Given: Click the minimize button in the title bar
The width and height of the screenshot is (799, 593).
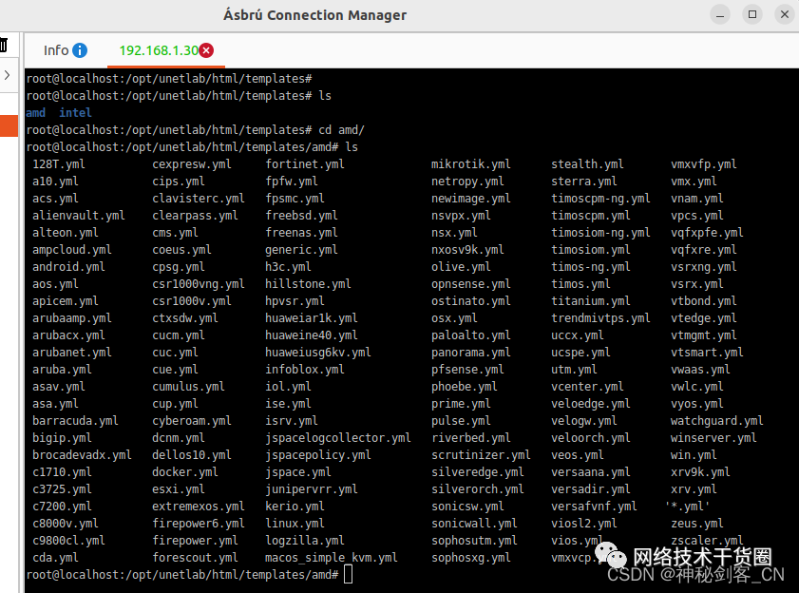Looking at the screenshot, I should pyautogui.click(x=719, y=14).
